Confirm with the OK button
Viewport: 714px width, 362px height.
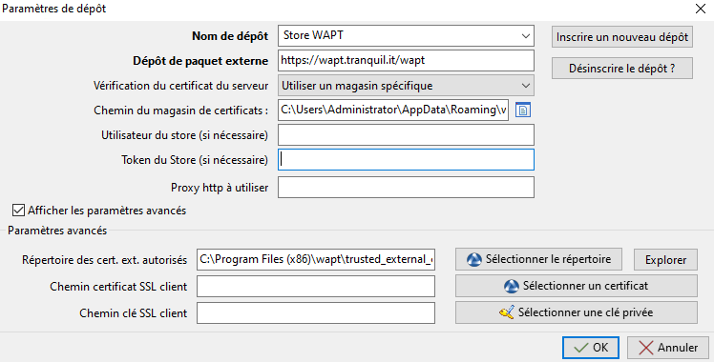pos(591,348)
